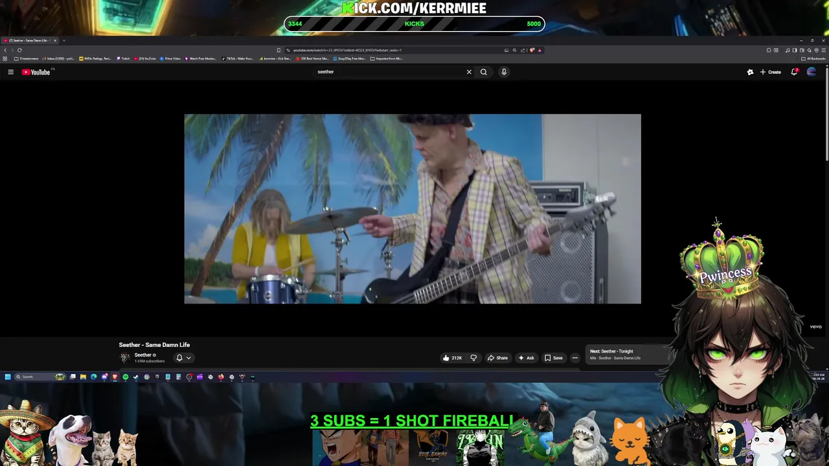Close the Seether browser tab
Image resolution: width=829 pixels, height=466 pixels.
pyautogui.click(x=55, y=40)
